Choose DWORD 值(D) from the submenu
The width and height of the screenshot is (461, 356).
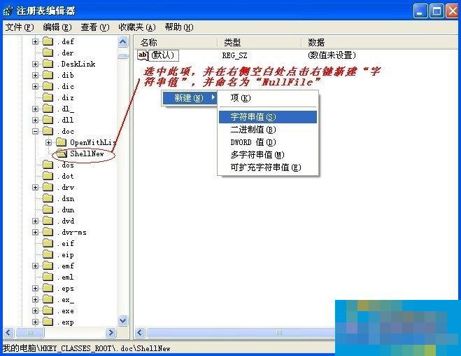click(x=268, y=142)
